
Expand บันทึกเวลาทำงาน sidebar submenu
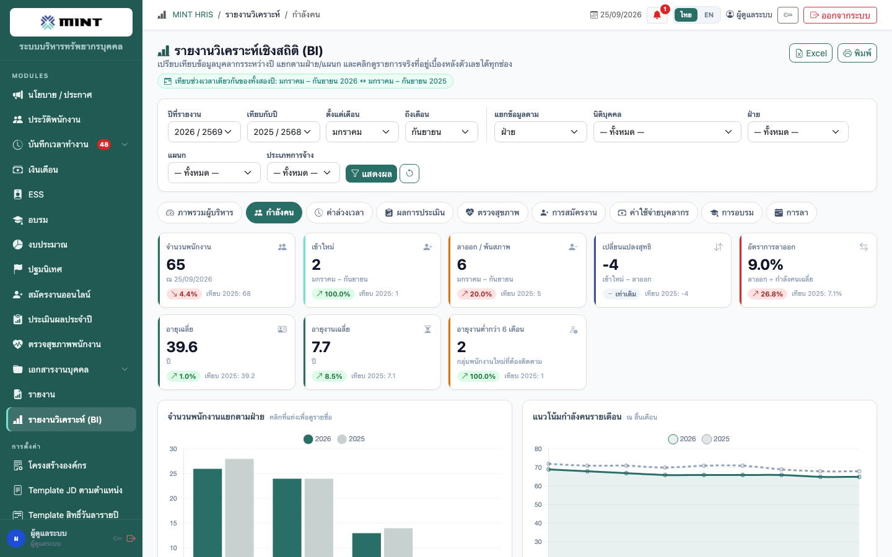[x=71, y=144]
